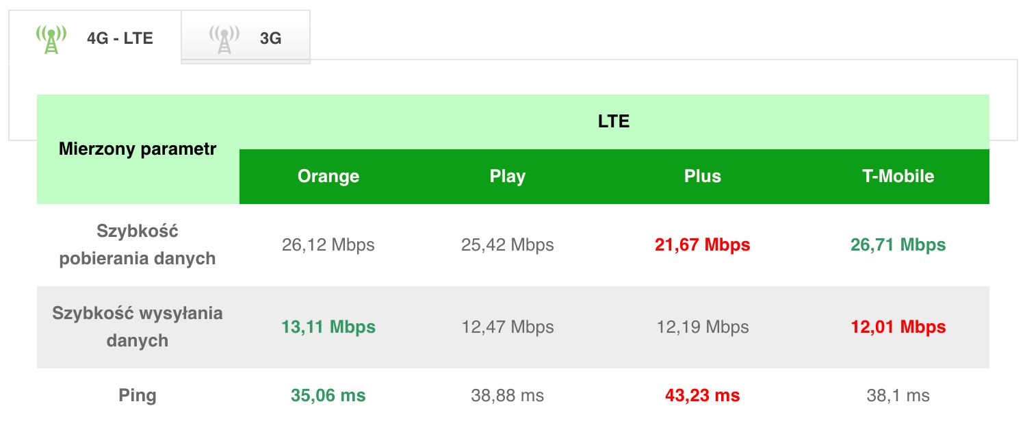Click Plus's red 21,67 Mbps value
Screen dimensions: 1025x430
click(703, 245)
